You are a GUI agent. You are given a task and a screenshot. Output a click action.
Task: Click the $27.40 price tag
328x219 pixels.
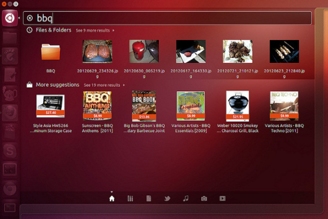coord(51,112)
